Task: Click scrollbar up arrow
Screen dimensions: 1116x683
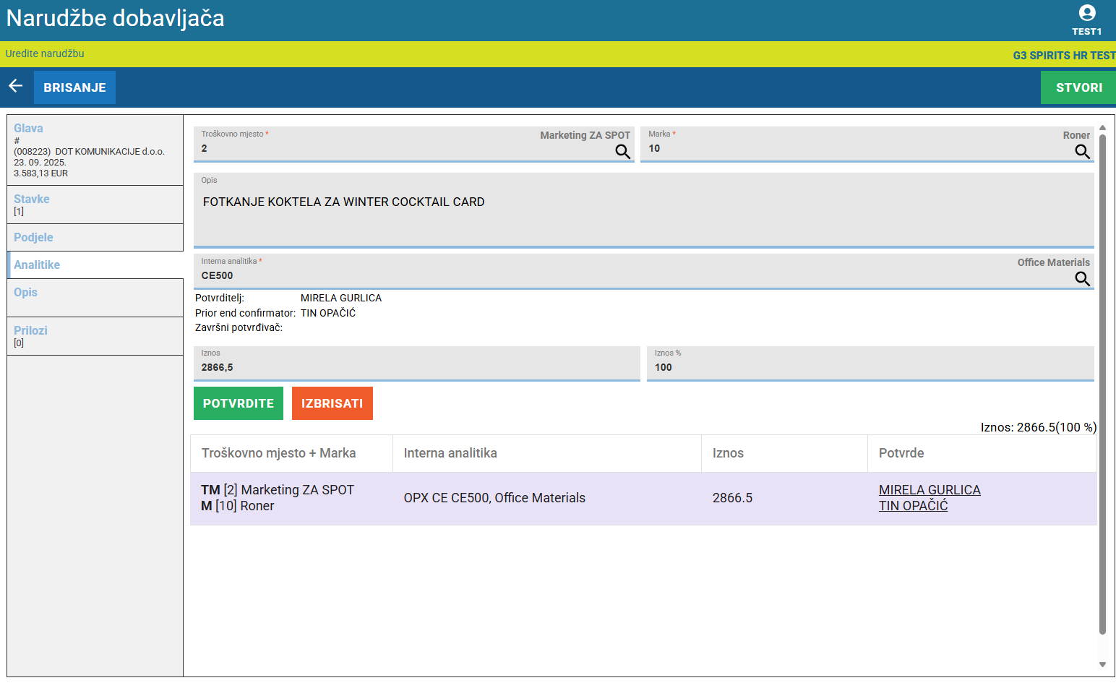Action: point(1102,128)
